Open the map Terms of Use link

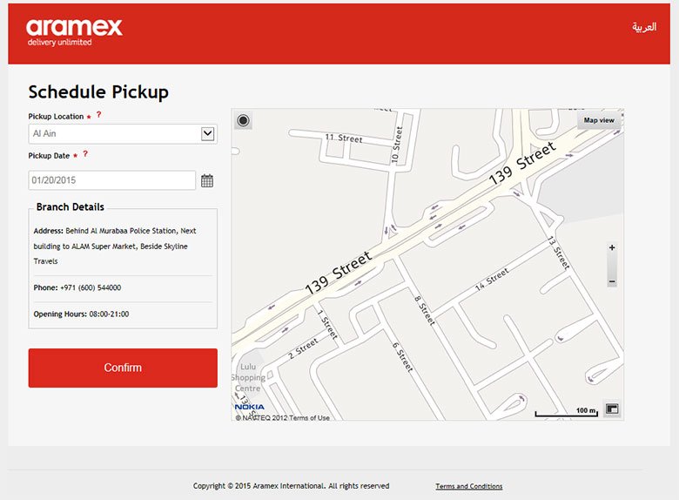pyautogui.click(x=309, y=417)
